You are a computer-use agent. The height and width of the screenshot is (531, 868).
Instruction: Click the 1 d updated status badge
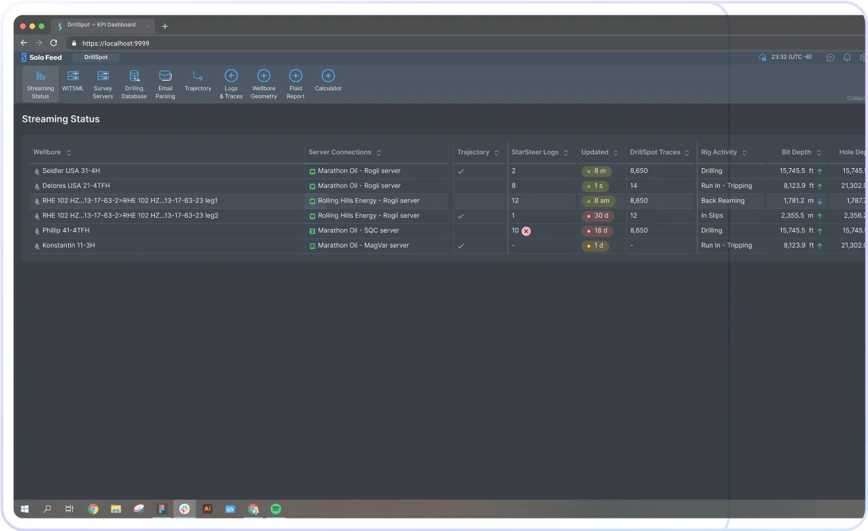pos(595,246)
